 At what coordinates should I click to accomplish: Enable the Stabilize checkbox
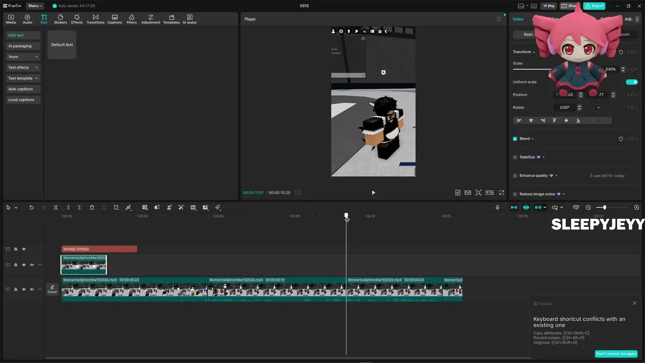point(515,157)
